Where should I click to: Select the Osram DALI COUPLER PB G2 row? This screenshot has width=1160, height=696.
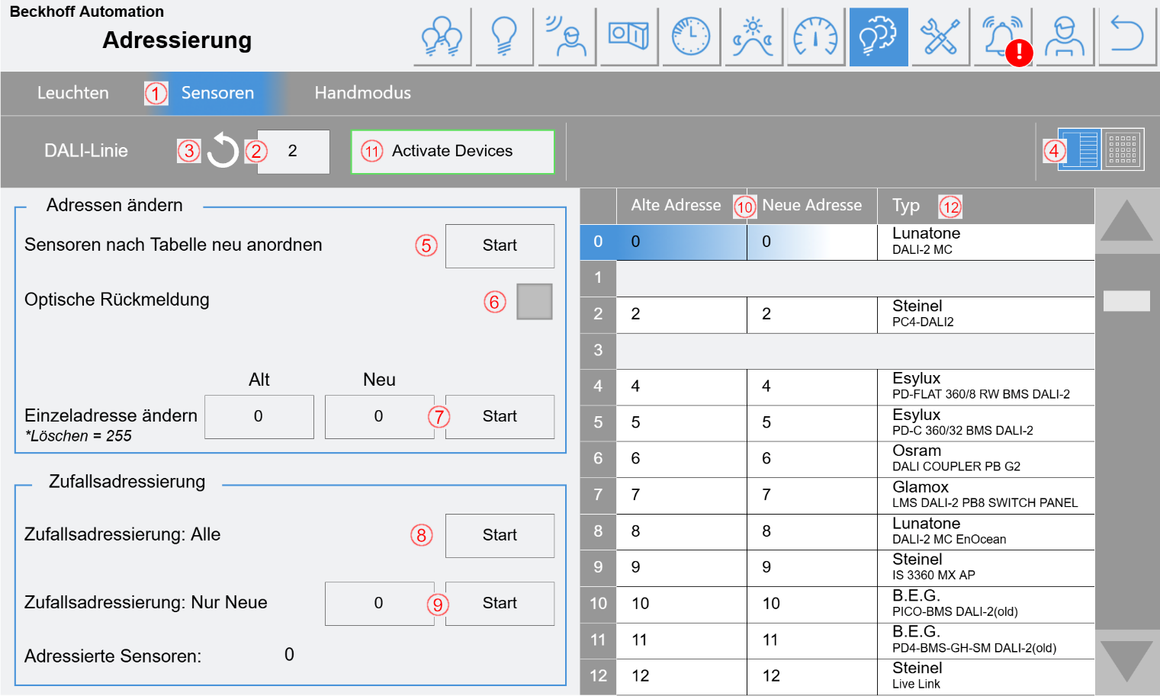(837, 460)
